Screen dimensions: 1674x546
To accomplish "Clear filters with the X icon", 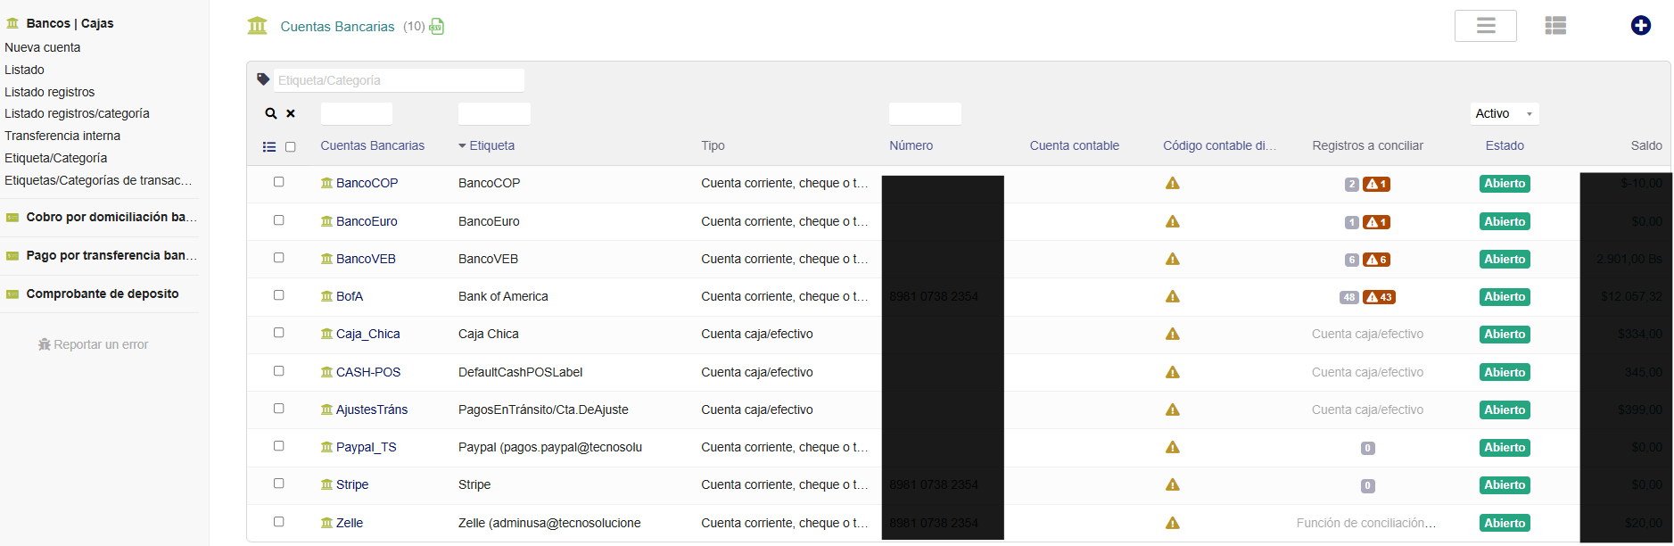I will point(291,113).
